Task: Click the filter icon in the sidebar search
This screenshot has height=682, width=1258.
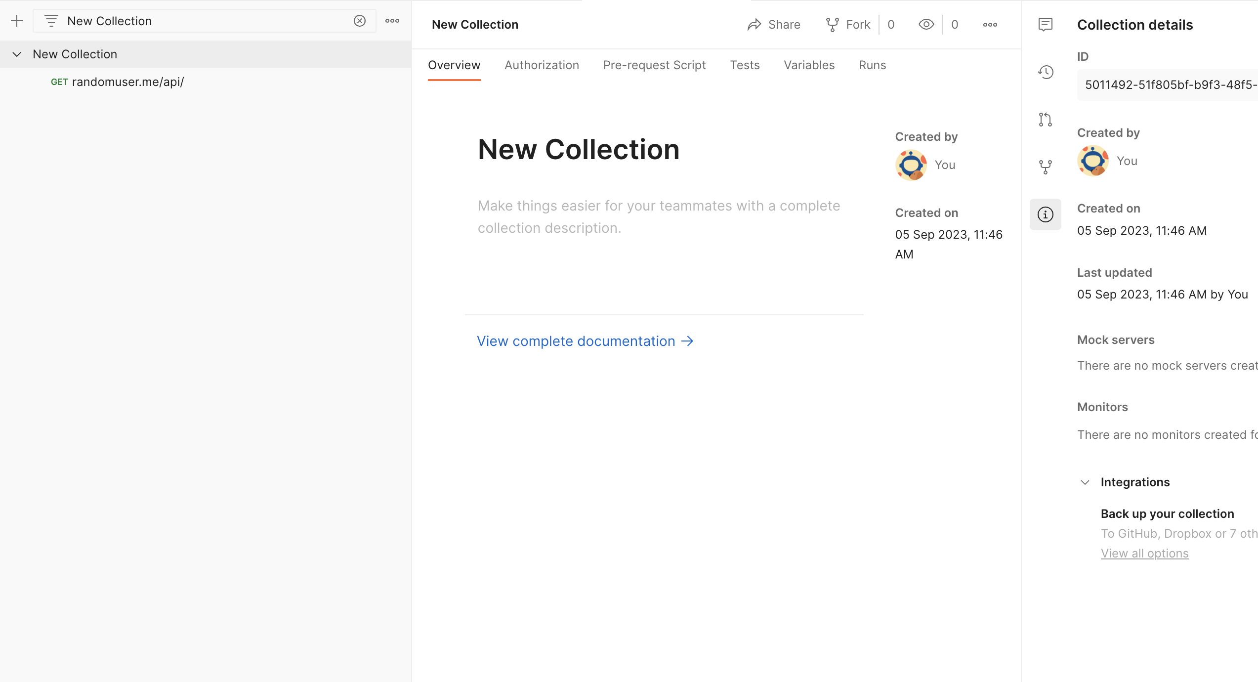Action: (x=51, y=21)
